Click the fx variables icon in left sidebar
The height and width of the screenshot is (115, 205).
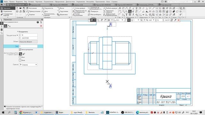(2, 27)
